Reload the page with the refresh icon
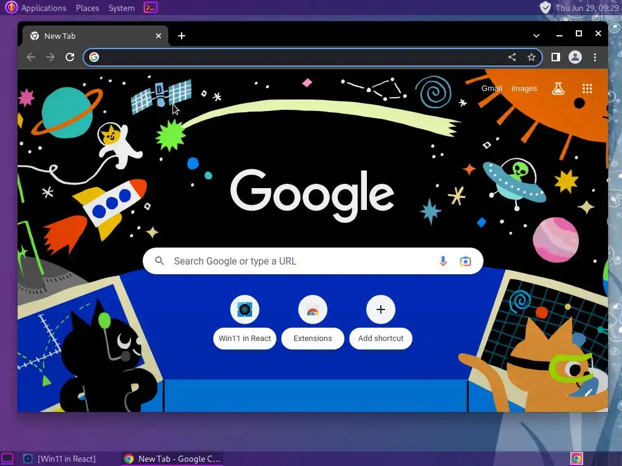 (x=70, y=57)
